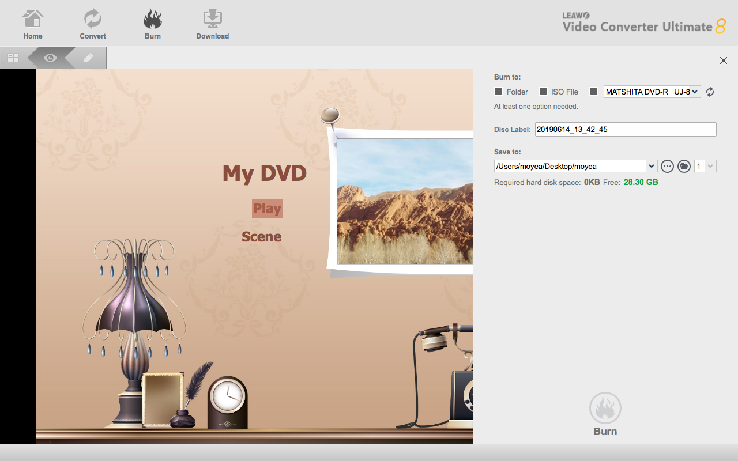This screenshot has height=461, width=738.
Task: Open the save-to output folder
Action: (x=684, y=166)
